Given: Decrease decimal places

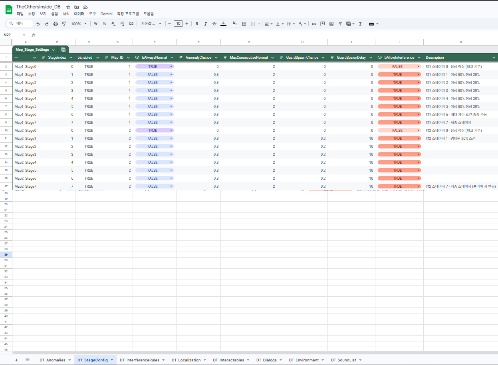Looking at the screenshot, I should [x=113, y=24].
